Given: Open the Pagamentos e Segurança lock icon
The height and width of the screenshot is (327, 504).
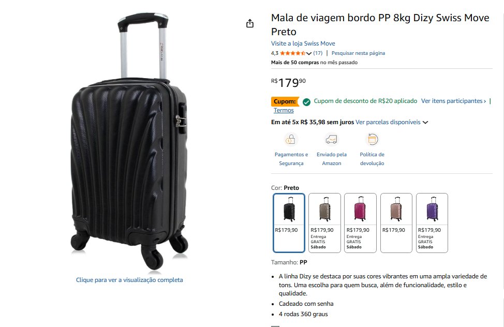Looking at the screenshot, I should click(x=291, y=139).
